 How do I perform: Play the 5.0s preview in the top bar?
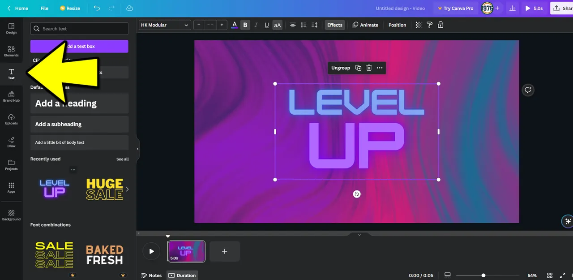pos(534,8)
